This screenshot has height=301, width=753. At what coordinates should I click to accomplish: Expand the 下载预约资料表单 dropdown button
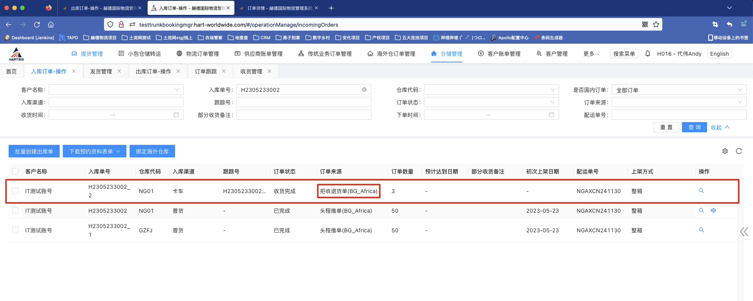pos(94,151)
